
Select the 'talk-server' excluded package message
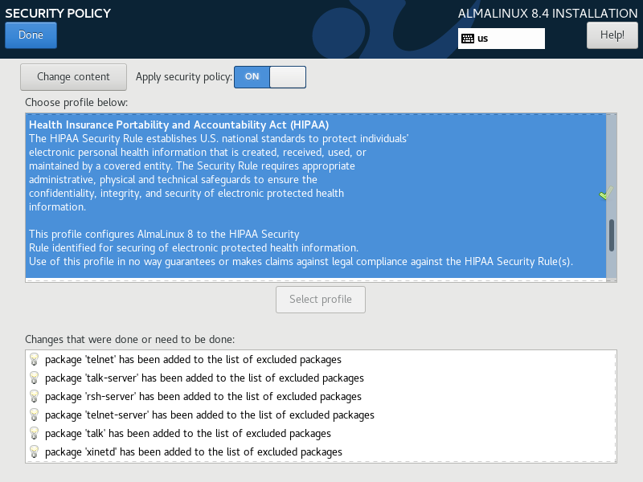204,378
